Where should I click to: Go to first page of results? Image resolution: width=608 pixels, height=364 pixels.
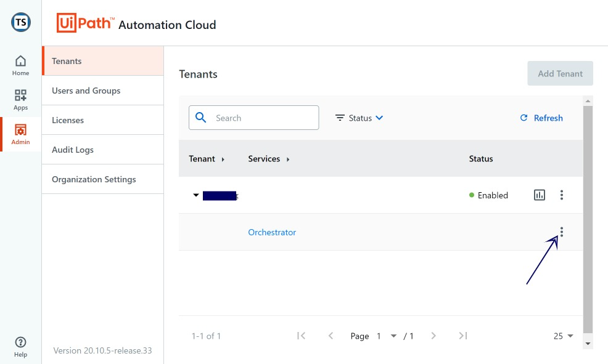[x=302, y=336]
